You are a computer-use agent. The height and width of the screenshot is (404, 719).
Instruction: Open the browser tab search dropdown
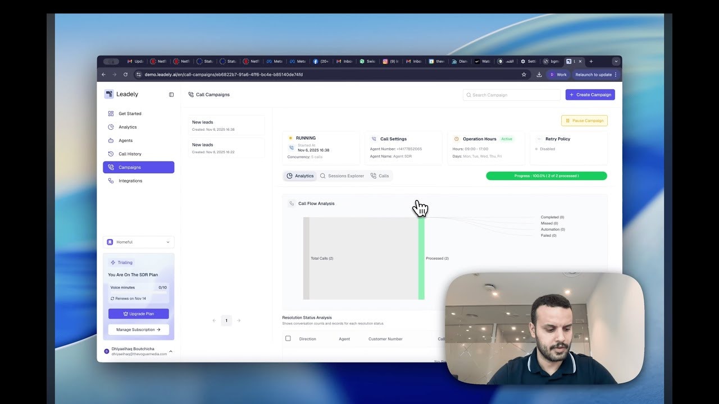coord(616,61)
